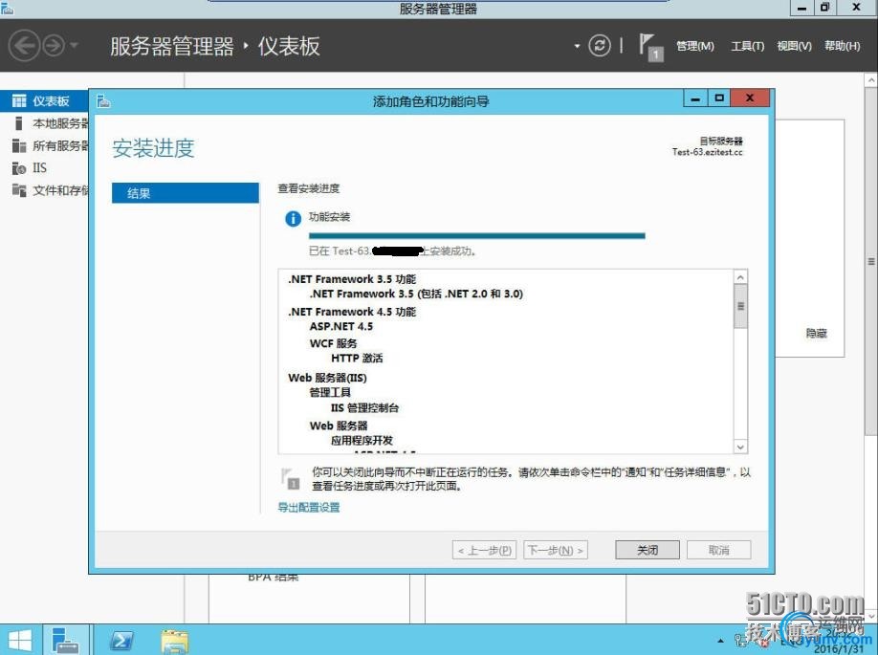878x655 pixels.
Task: Open the 工具(T) menu
Action: [747, 46]
